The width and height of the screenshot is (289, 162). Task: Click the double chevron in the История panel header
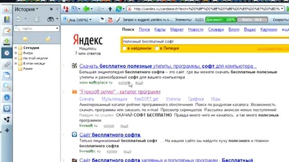point(51,9)
